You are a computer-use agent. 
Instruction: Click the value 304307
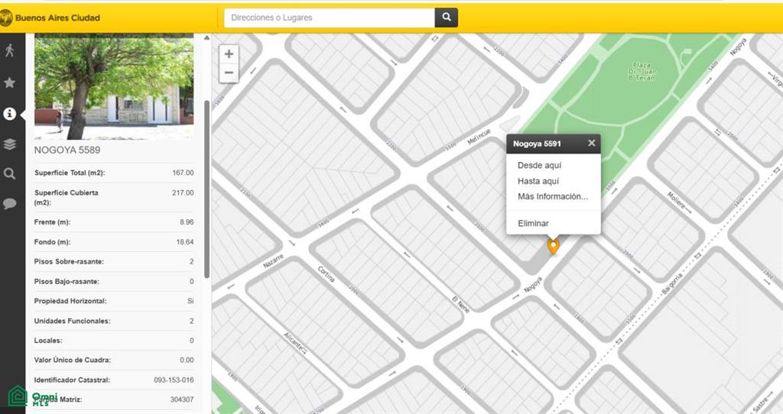pos(182,399)
